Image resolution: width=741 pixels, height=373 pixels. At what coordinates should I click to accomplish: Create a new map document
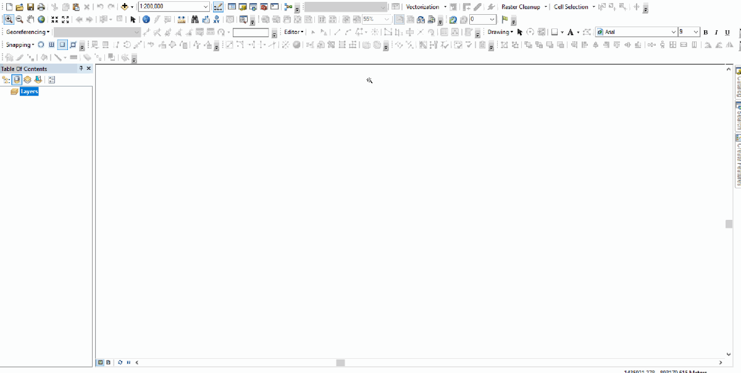[x=8, y=7]
